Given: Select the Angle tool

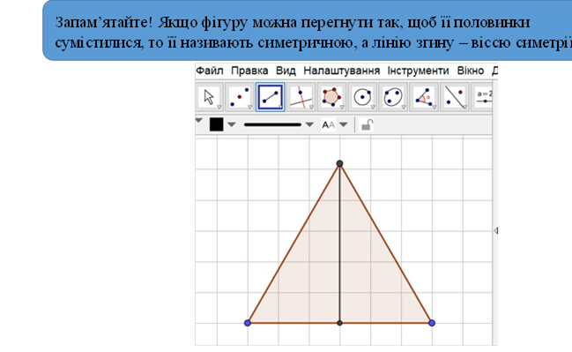Looking at the screenshot, I should click(x=424, y=97).
